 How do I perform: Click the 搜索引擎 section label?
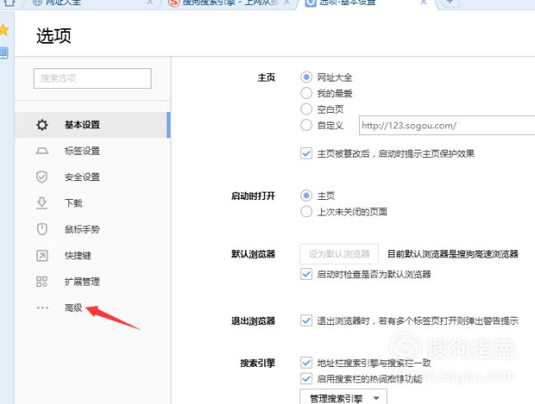pyautogui.click(x=258, y=363)
